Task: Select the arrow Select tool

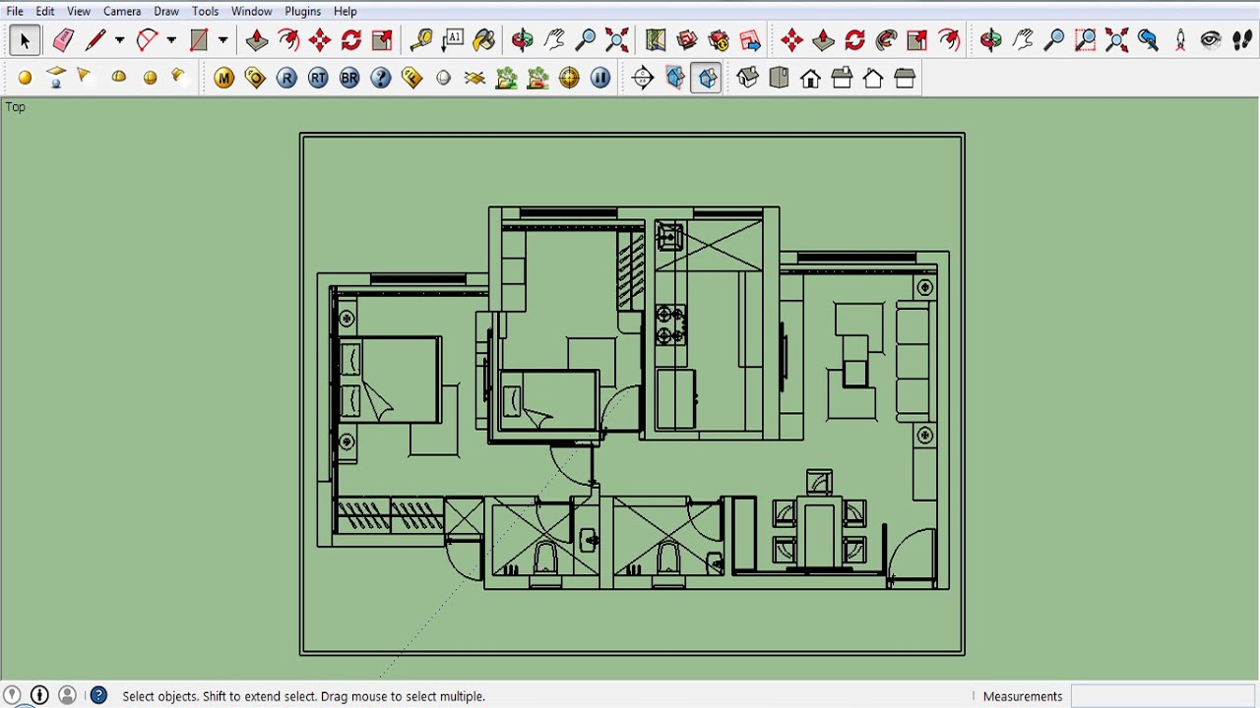Action: [24, 40]
